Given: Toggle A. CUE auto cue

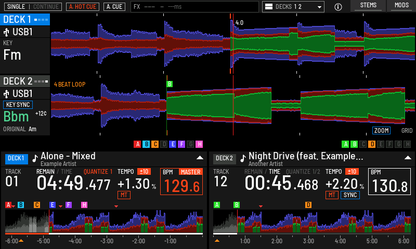Looking at the screenshot, I should (114, 7).
